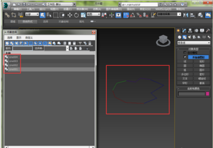Click the Bind to Space Warp icon

(x=21, y=15)
